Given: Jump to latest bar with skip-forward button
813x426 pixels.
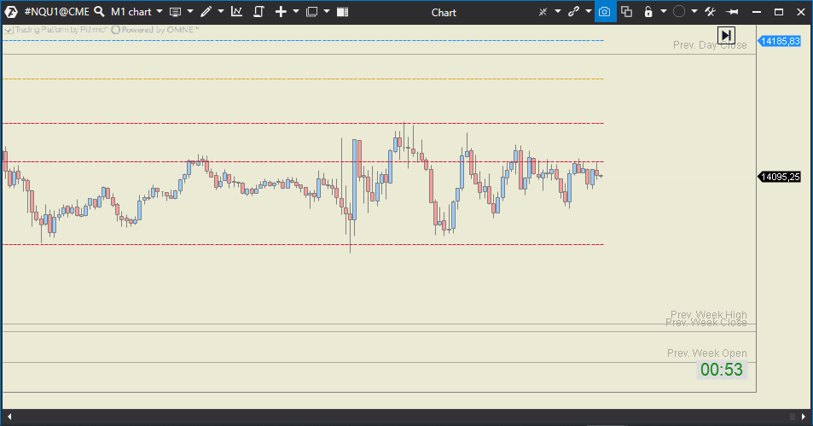Looking at the screenshot, I should (726, 35).
